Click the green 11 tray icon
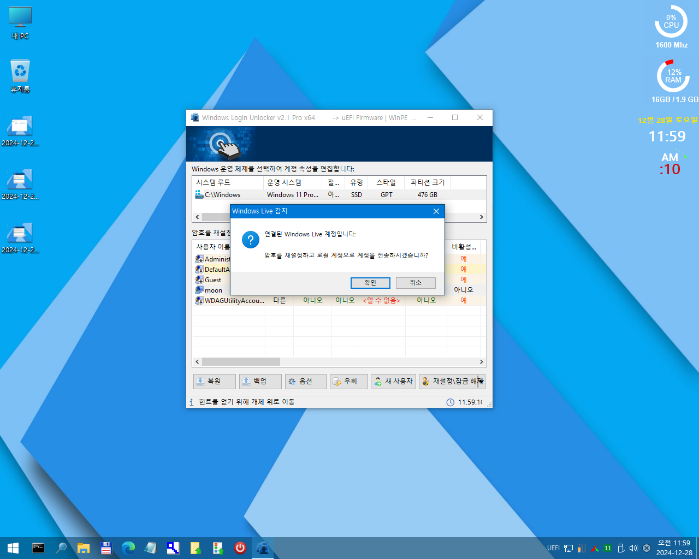Viewport: 699px width, 559px height. [608, 548]
